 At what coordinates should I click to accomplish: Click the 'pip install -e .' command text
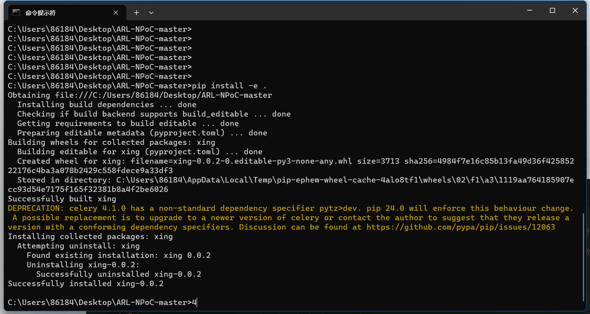(230, 86)
